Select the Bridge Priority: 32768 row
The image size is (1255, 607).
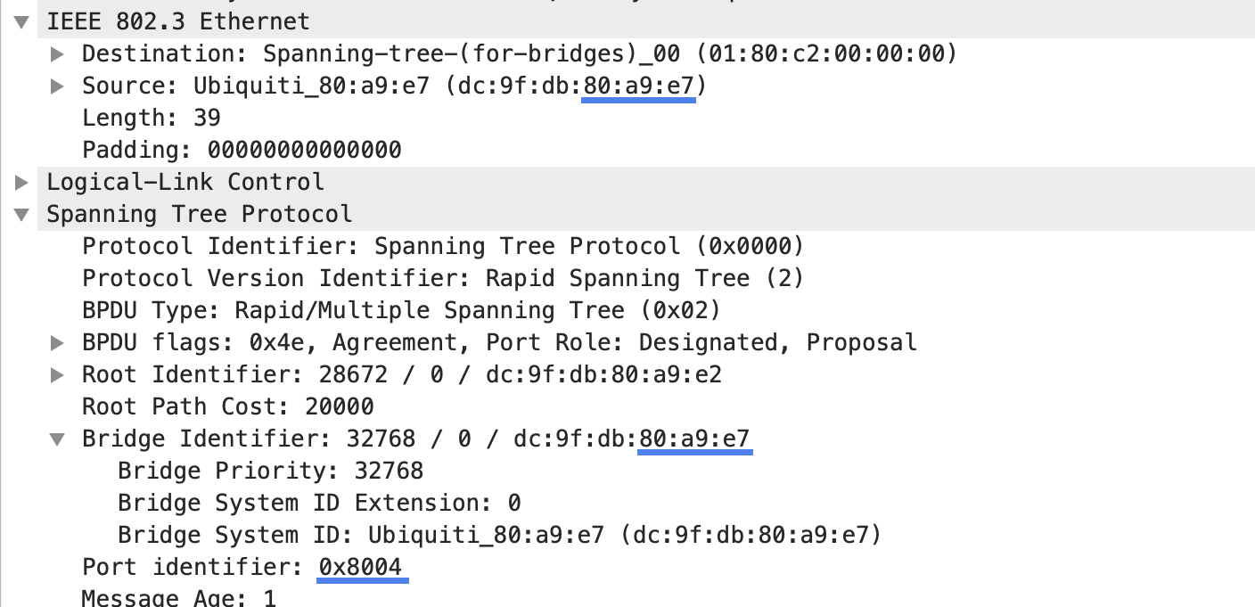coord(646,471)
